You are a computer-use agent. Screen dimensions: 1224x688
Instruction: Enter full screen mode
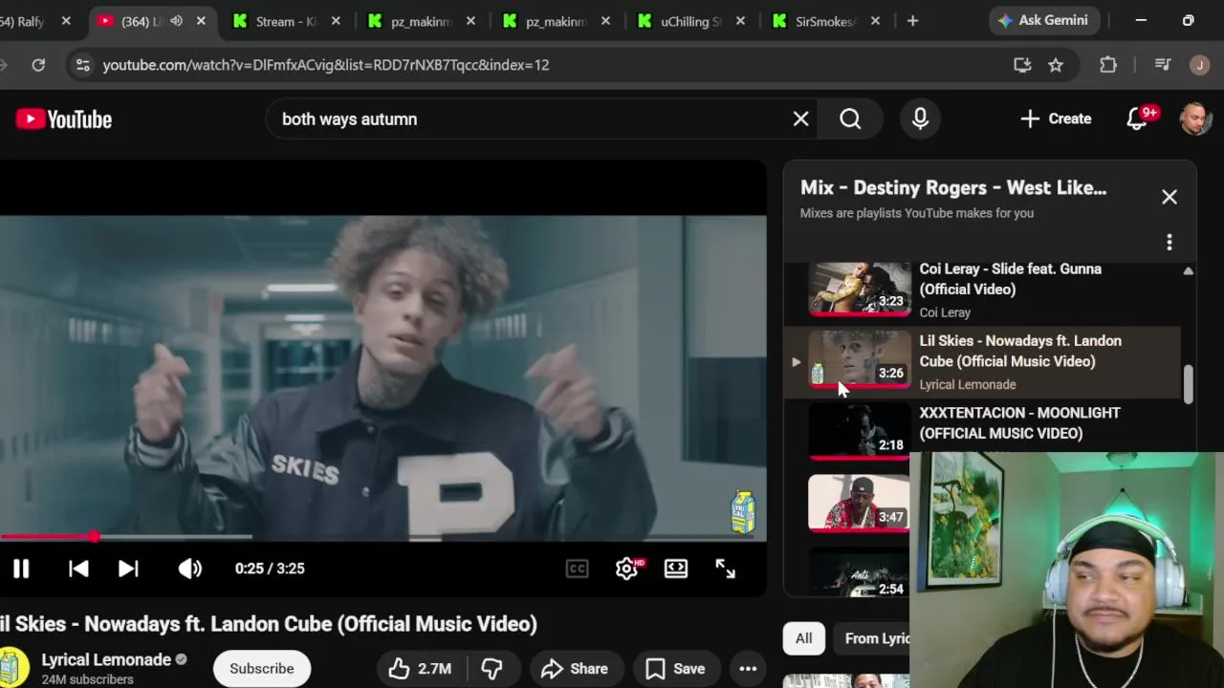[726, 569]
